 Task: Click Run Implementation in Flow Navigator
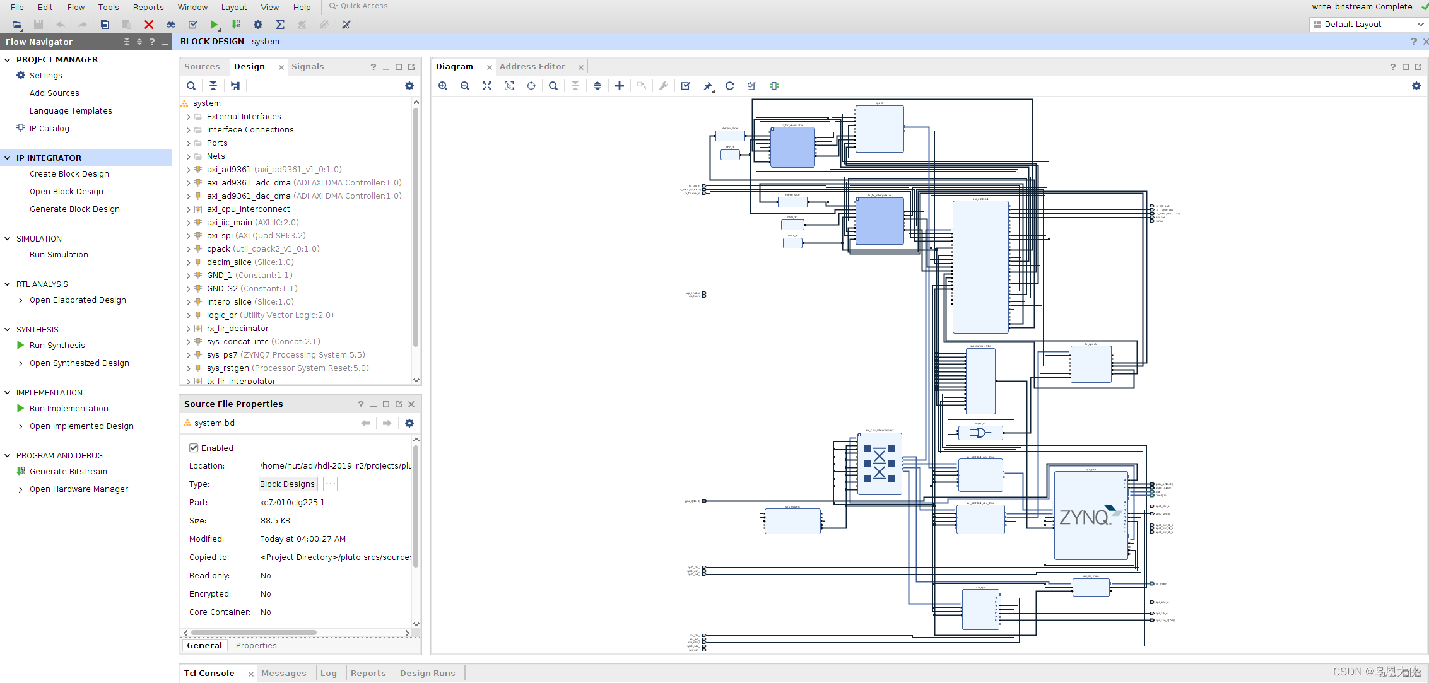point(69,408)
